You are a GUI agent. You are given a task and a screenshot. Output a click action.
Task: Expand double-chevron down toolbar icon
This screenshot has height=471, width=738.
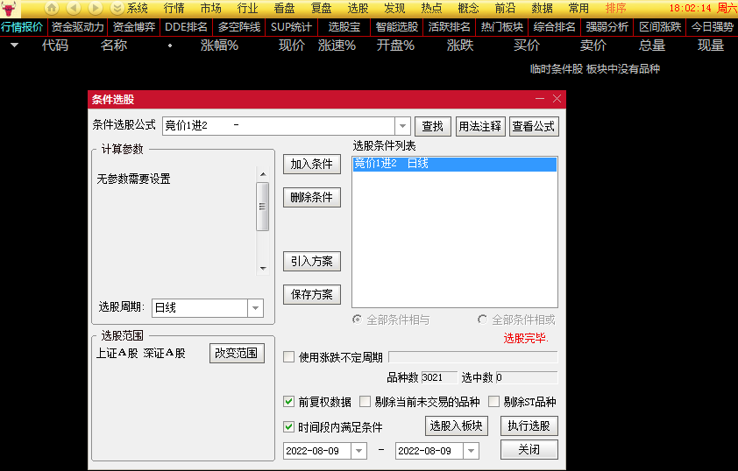click(117, 8)
